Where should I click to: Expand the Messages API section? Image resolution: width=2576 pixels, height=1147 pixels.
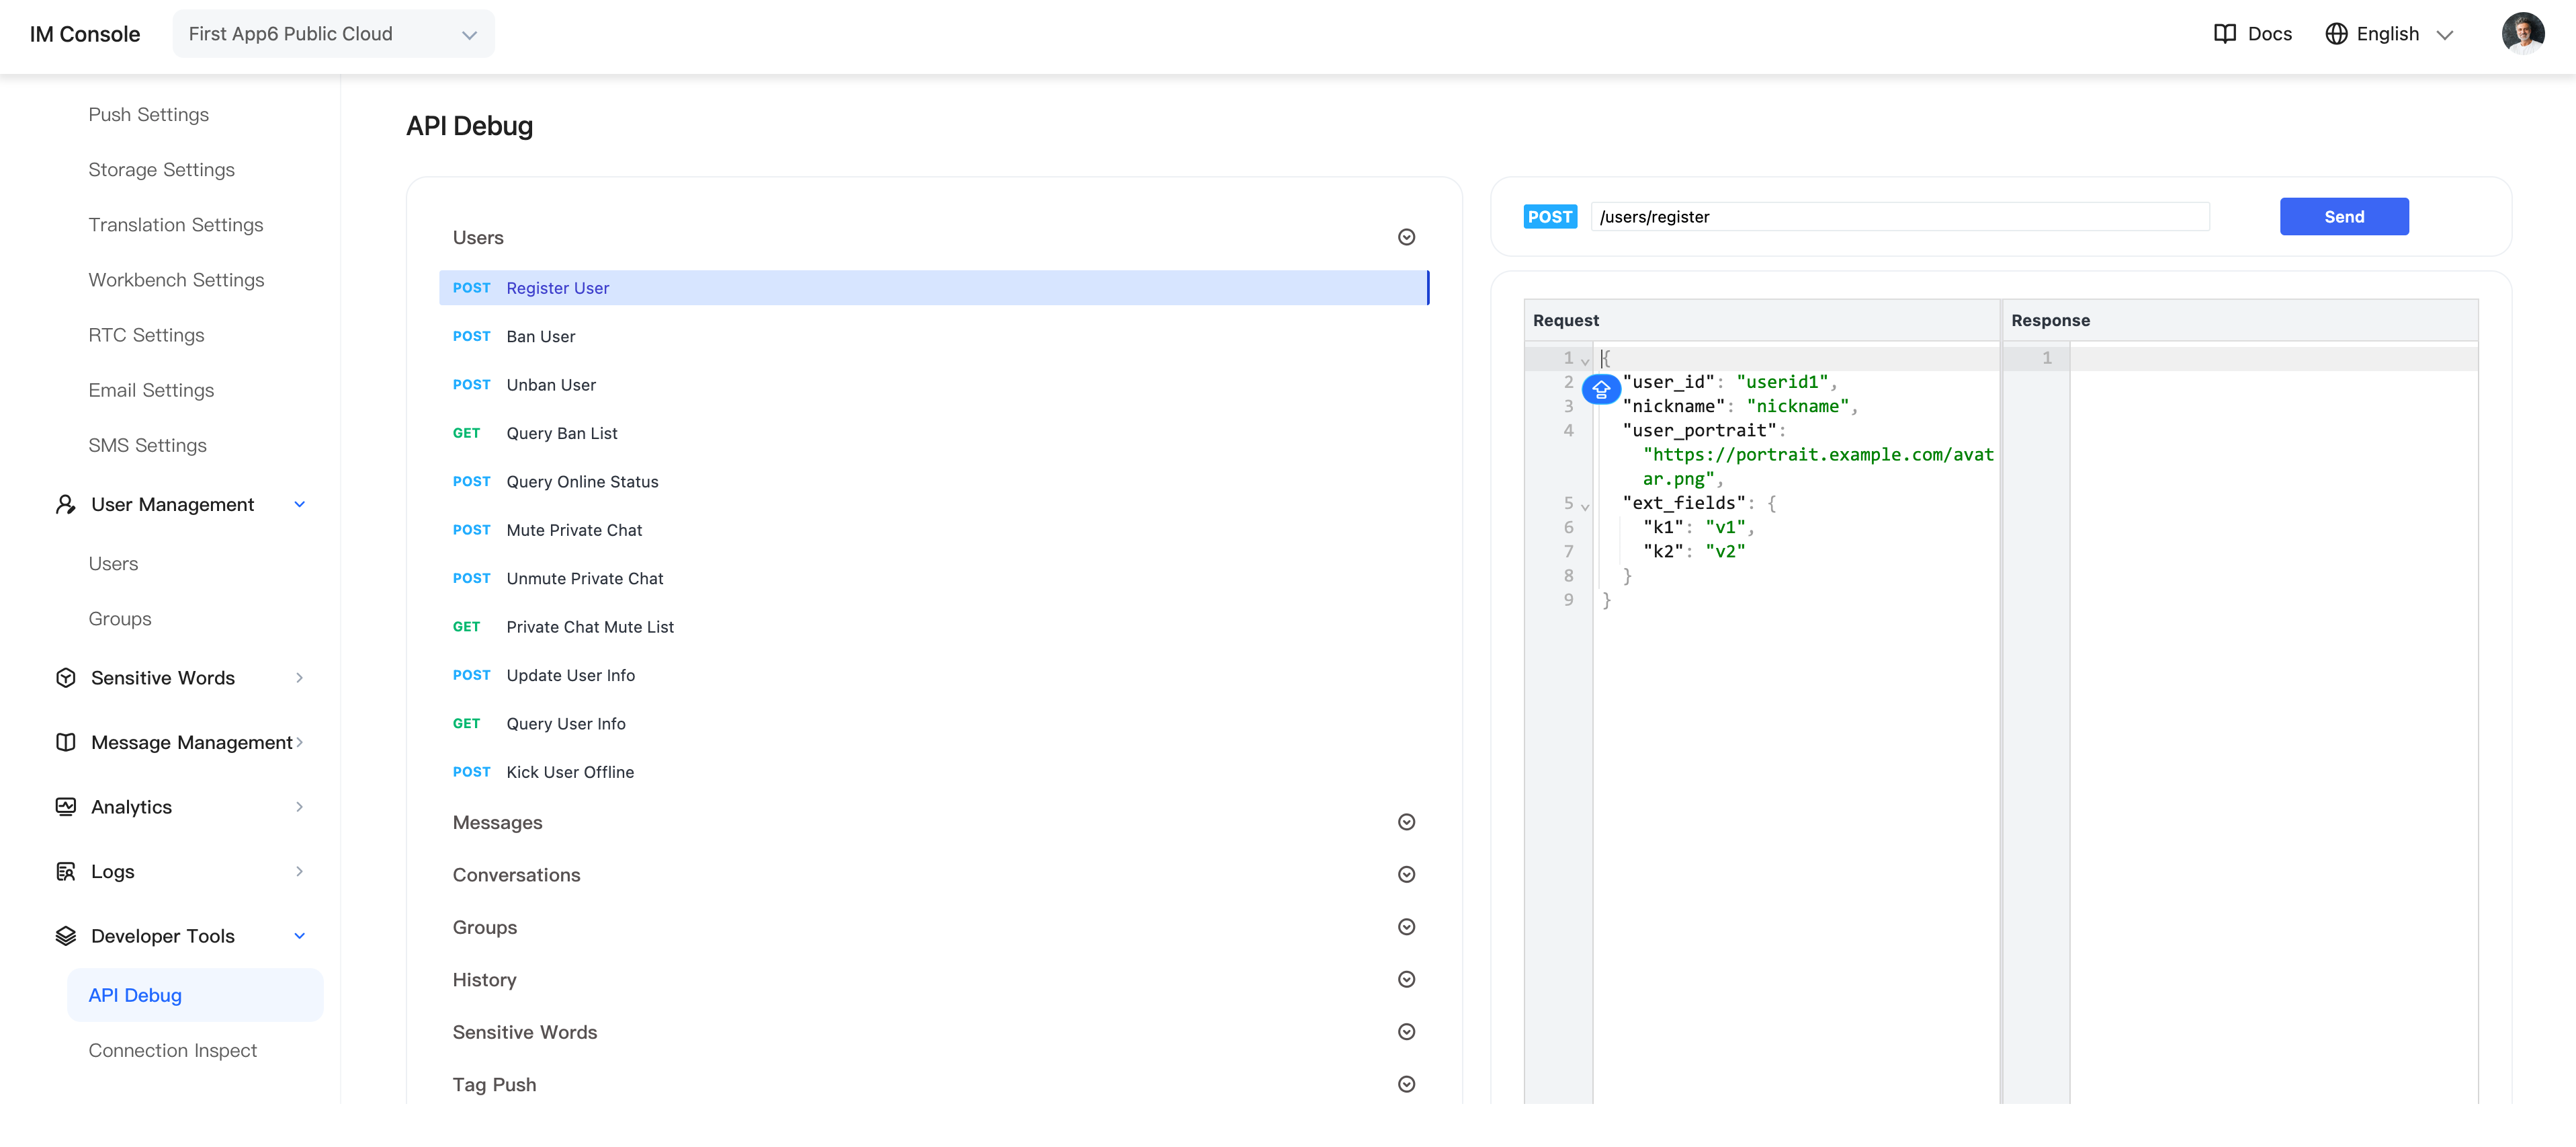tap(1406, 822)
